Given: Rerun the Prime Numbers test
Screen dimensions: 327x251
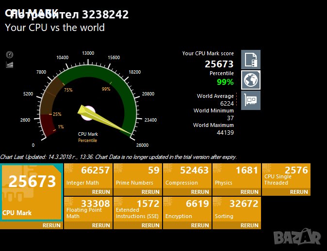Looking at the screenshot, I should pos(150,192).
